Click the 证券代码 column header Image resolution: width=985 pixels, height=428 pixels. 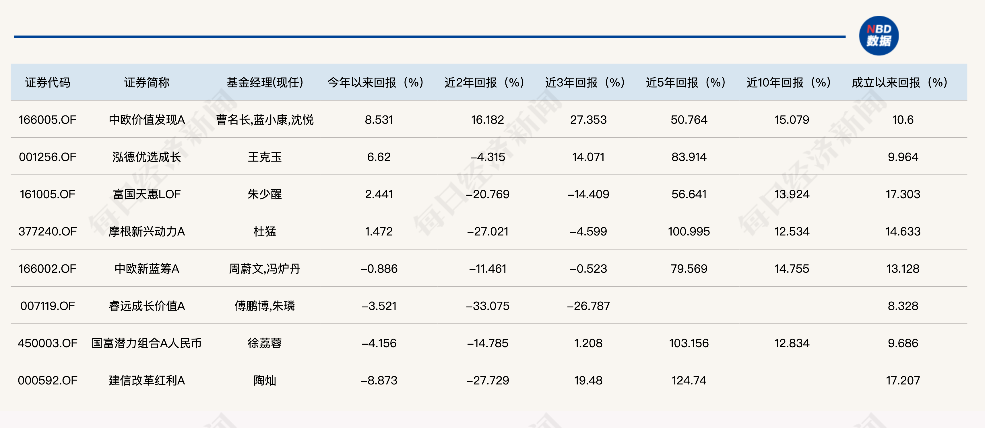point(47,83)
